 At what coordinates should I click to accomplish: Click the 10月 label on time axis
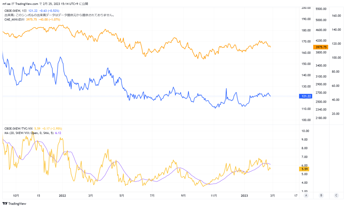click(16, 195)
